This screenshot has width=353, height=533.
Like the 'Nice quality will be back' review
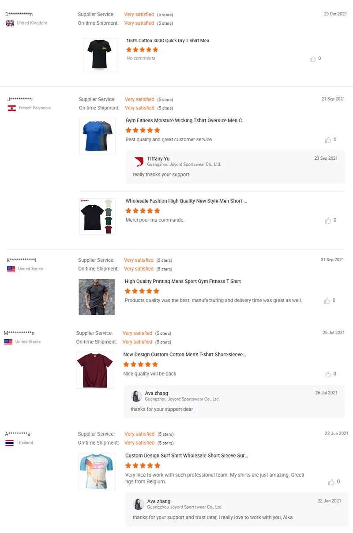(x=327, y=374)
